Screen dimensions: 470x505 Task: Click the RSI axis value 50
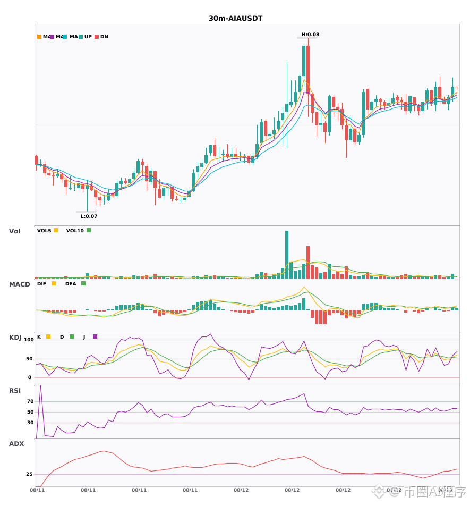point(30,412)
